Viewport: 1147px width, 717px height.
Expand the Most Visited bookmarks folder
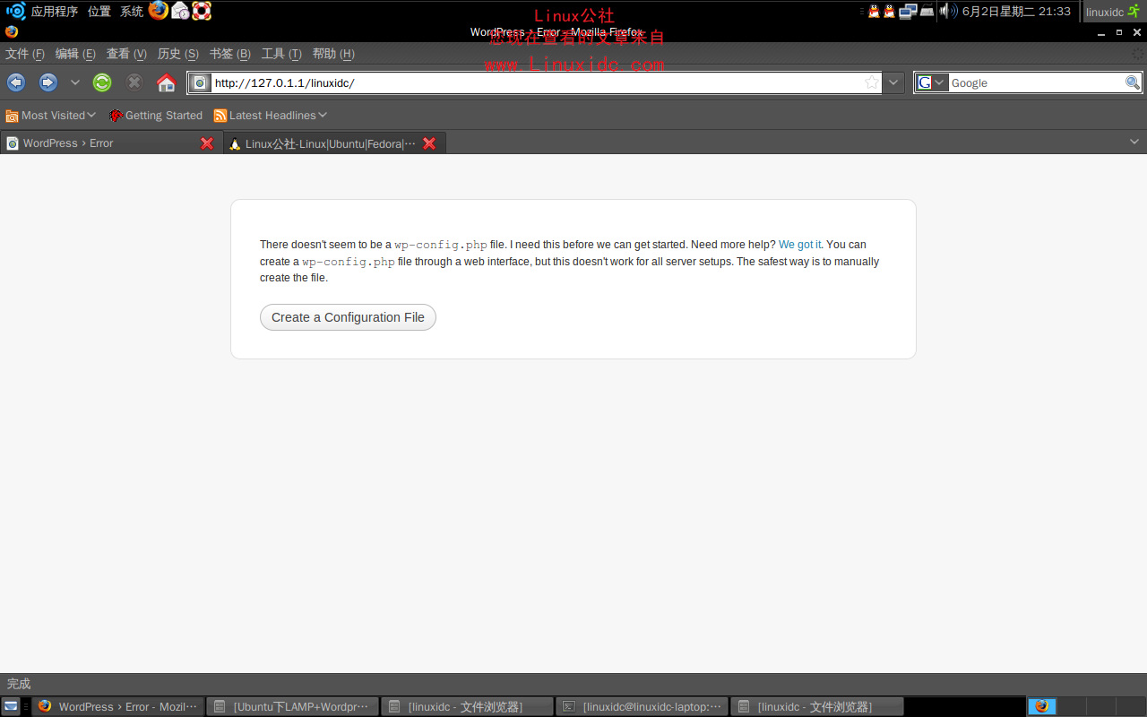[x=51, y=115]
